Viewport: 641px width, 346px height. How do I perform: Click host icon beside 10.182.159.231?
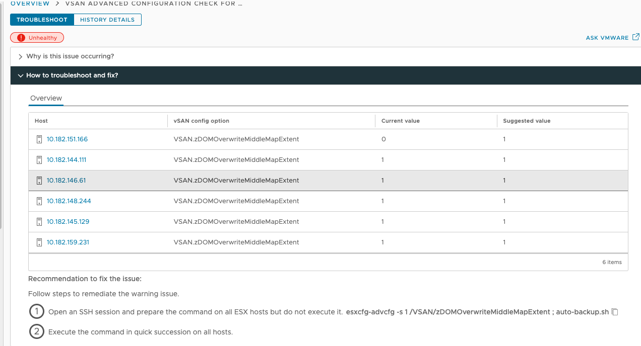click(x=39, y=242)
